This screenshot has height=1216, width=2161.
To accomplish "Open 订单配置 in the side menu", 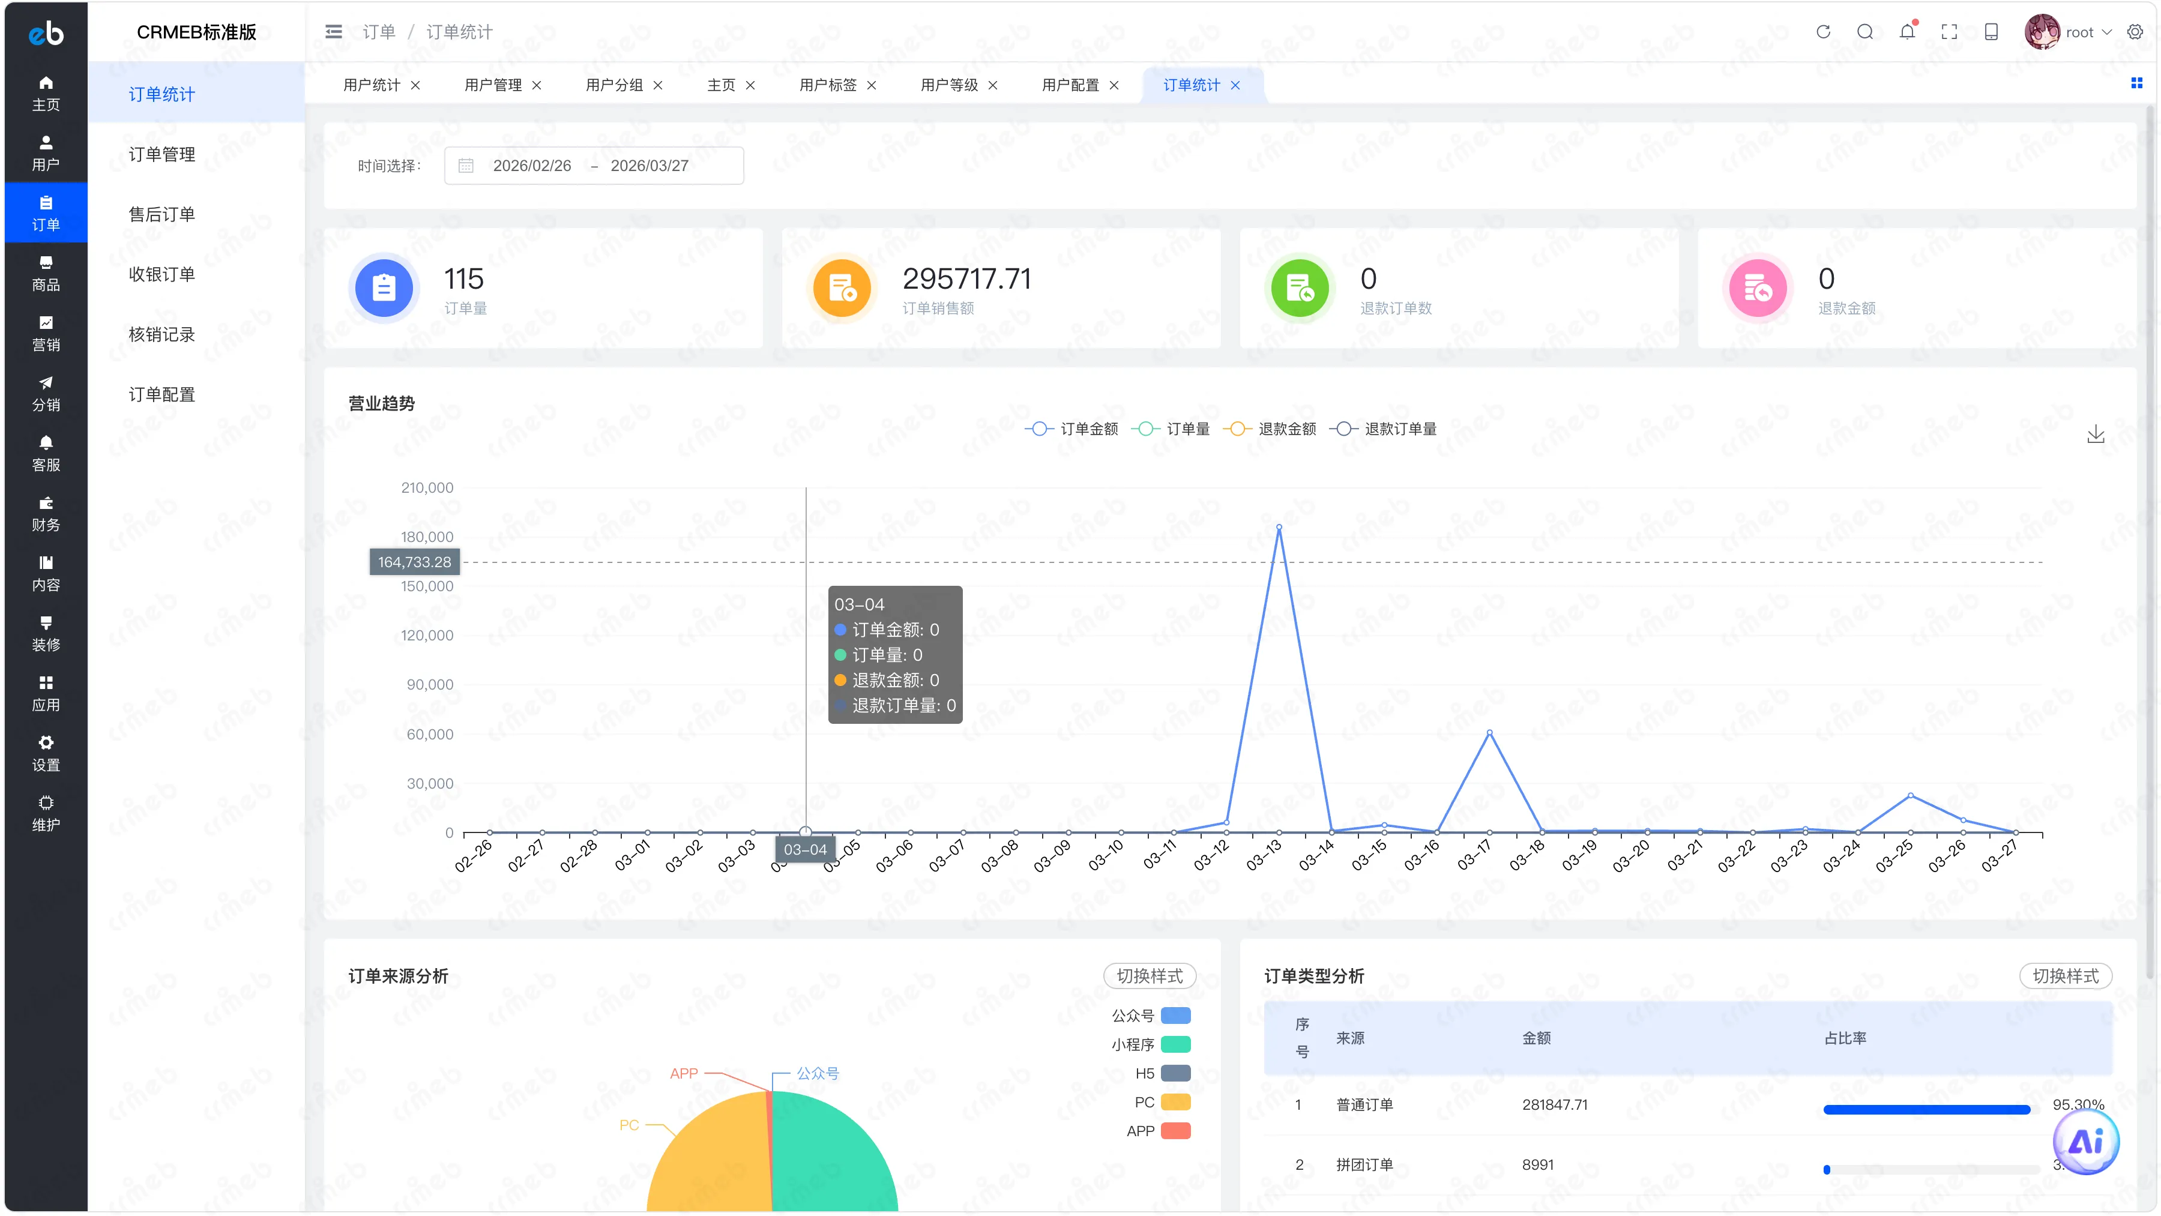I will tap(196, 394).
